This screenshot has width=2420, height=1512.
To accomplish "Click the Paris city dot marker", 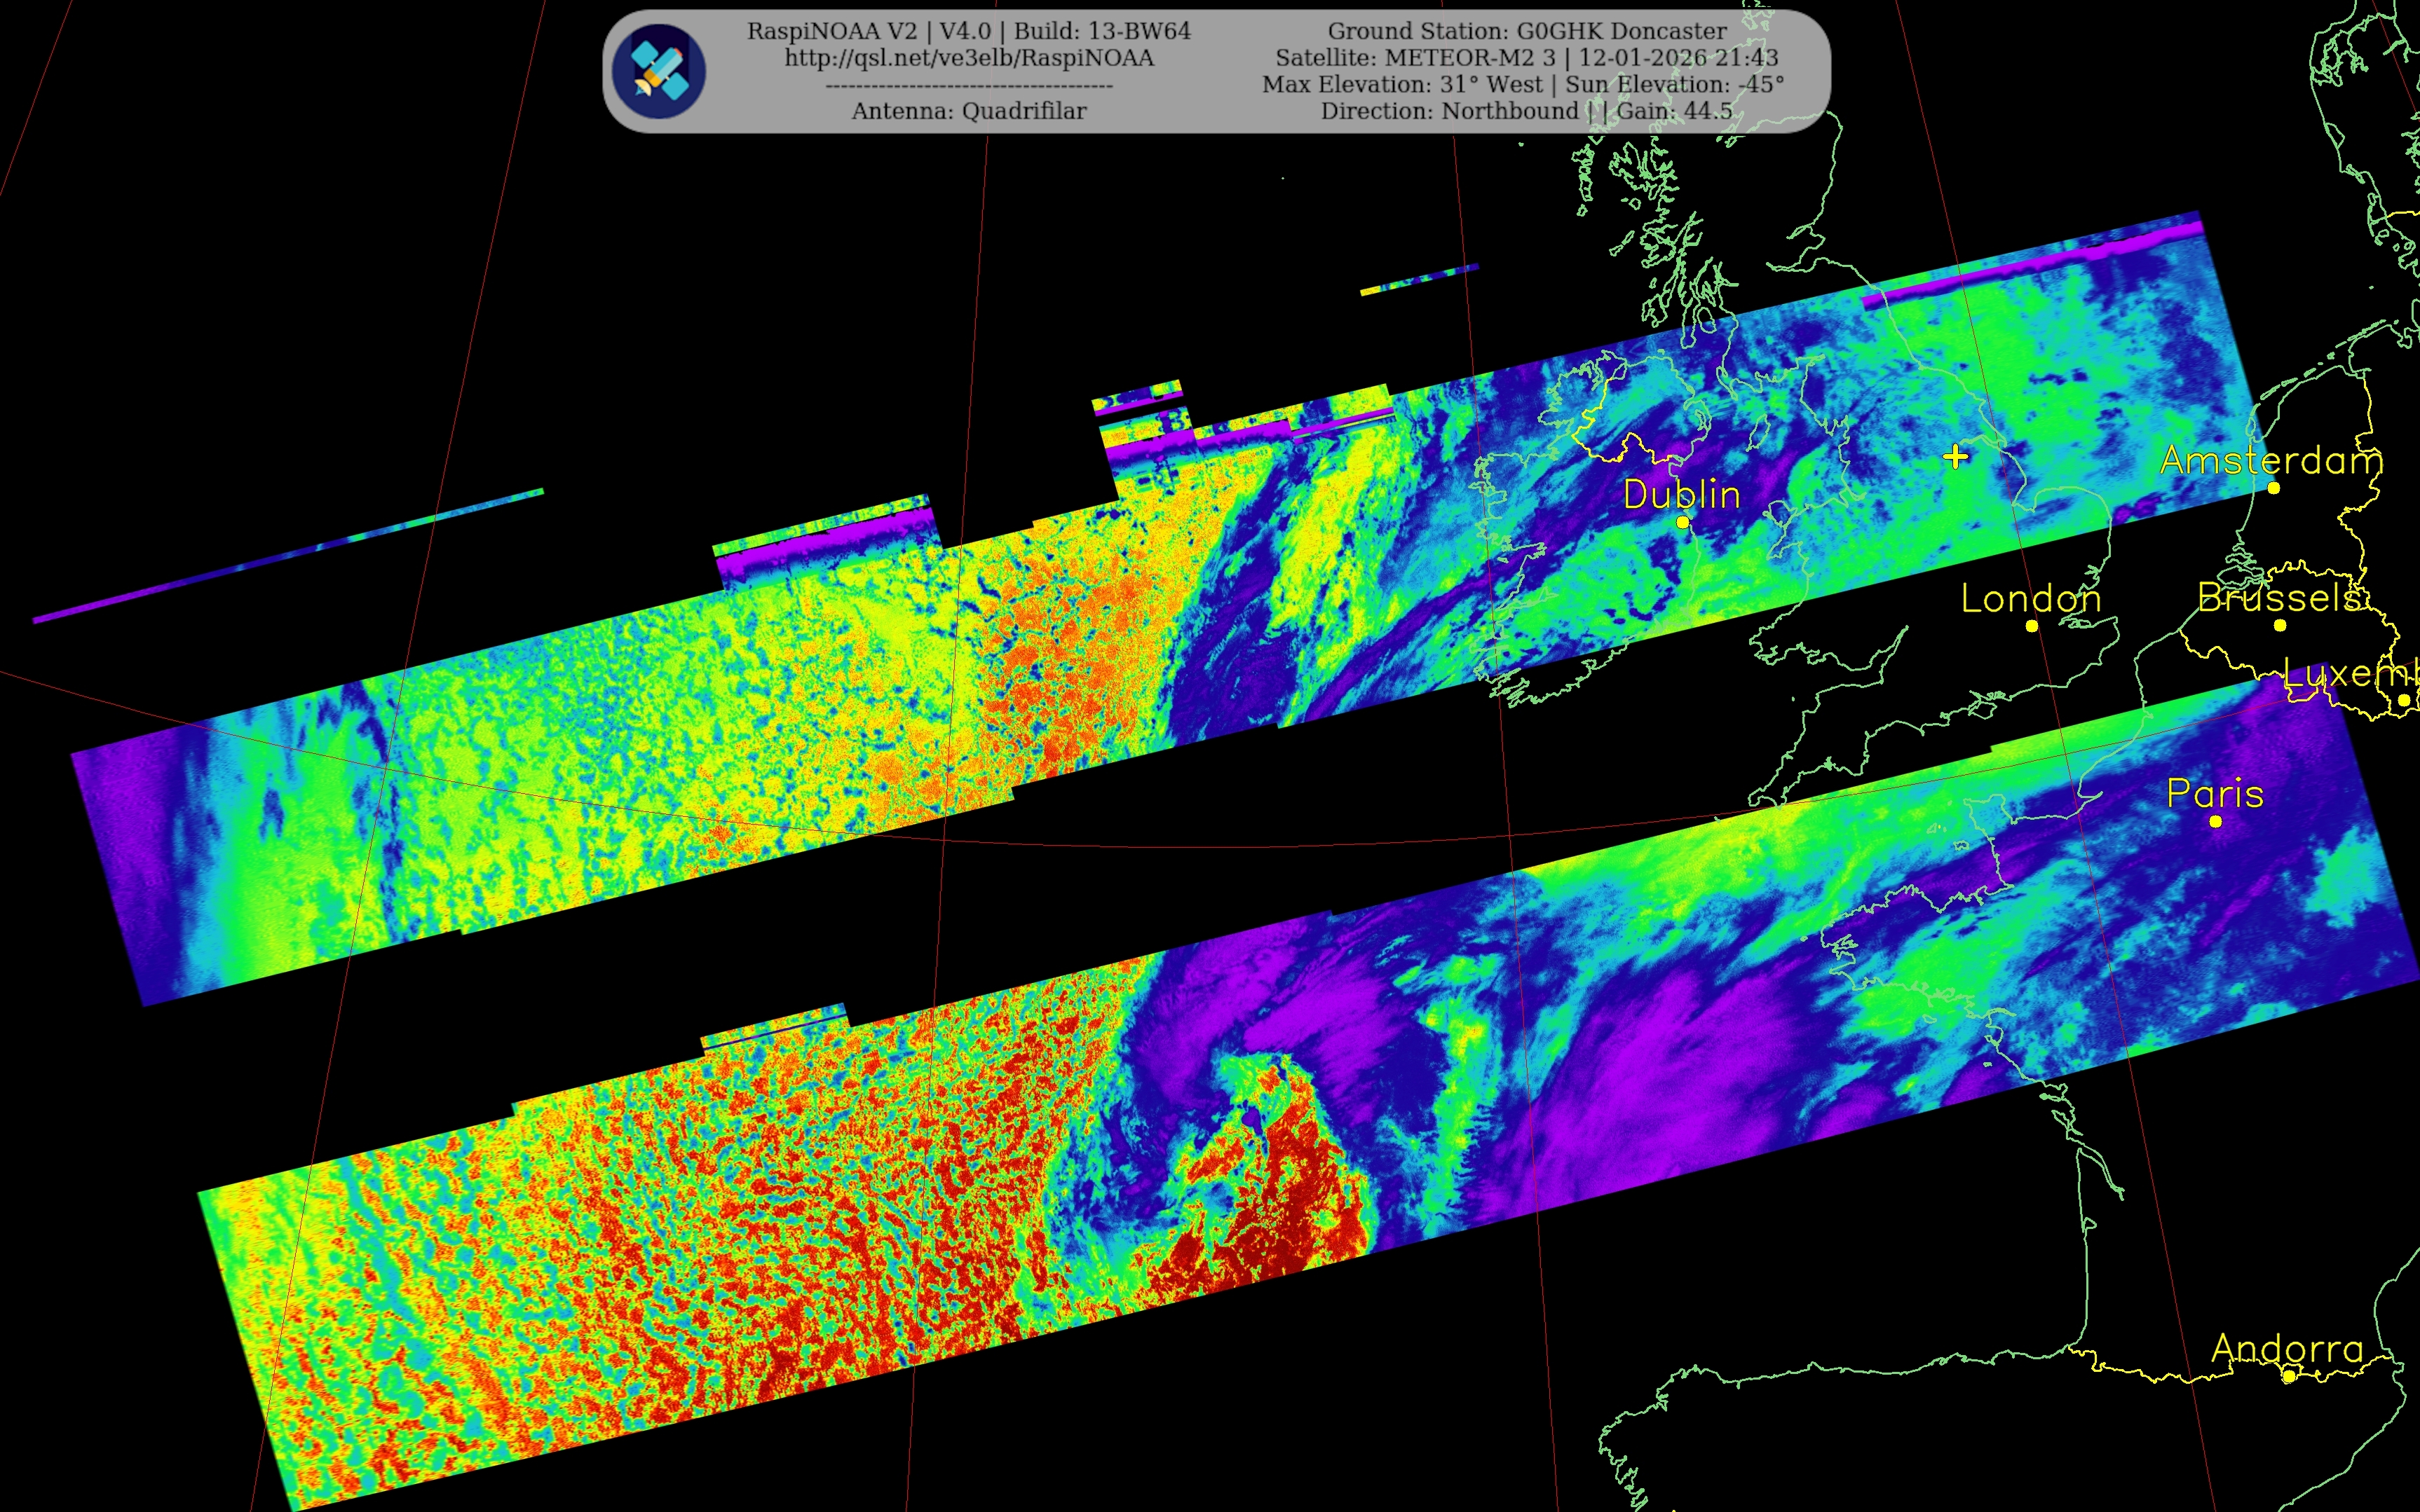I will pos(2216,822).
